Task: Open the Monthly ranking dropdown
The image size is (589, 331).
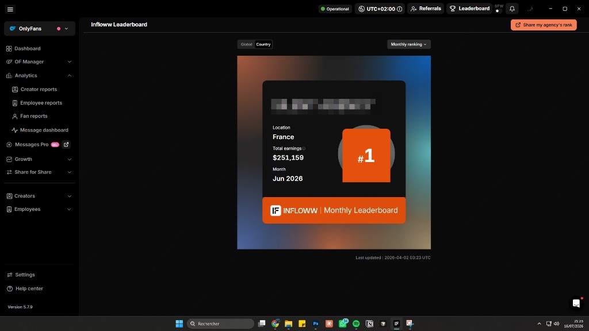Action: [409, 44]
